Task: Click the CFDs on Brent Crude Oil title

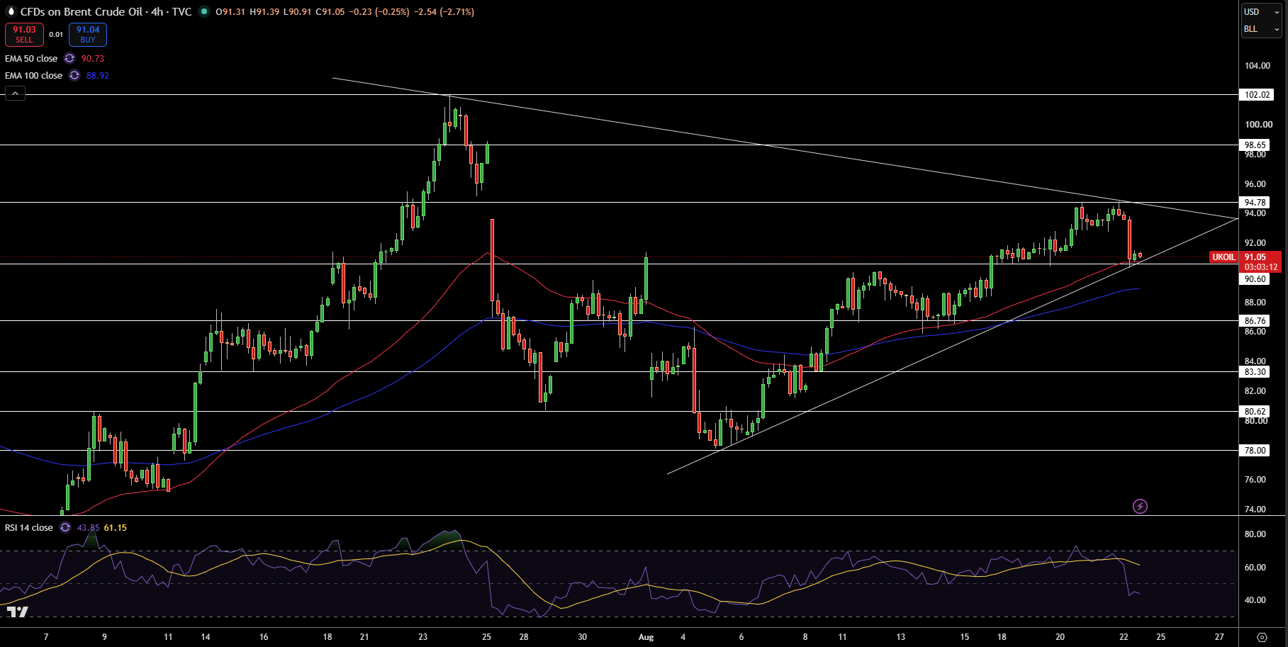Action: point(82,12)
